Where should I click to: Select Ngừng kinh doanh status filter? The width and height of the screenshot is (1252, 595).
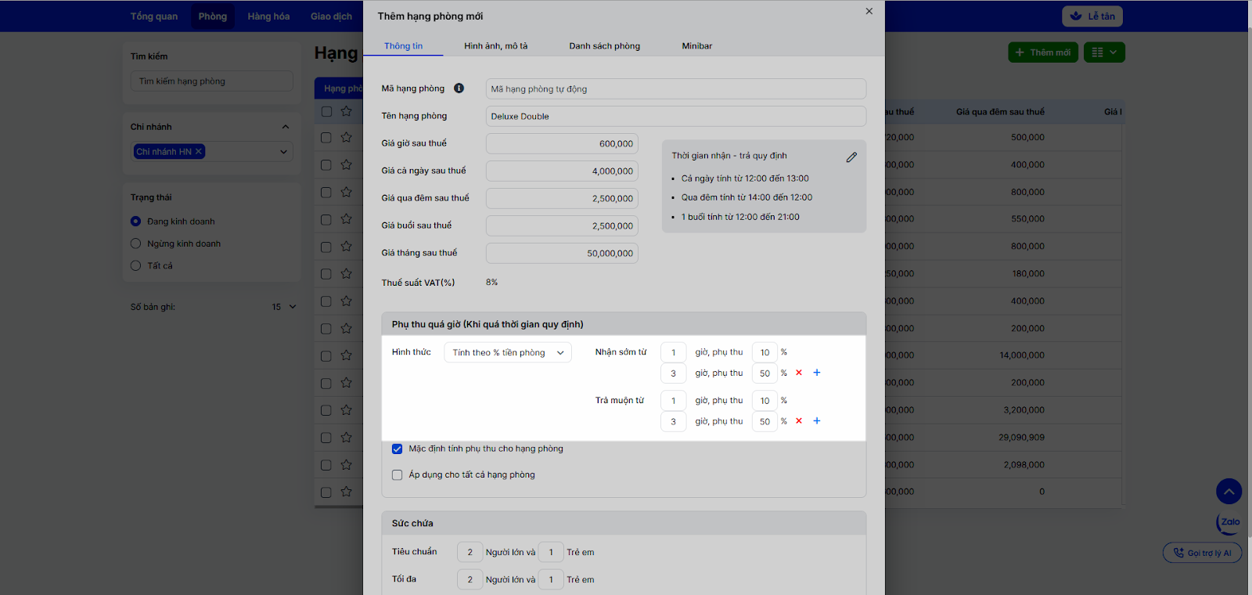click(x=136, y=243)
